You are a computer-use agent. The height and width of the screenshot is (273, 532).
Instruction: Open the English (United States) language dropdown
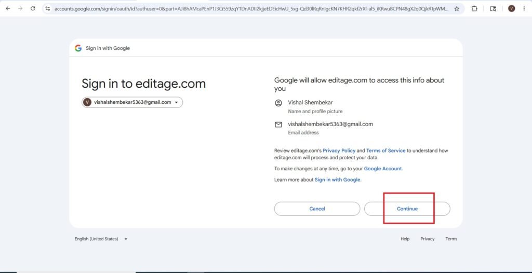101,239
